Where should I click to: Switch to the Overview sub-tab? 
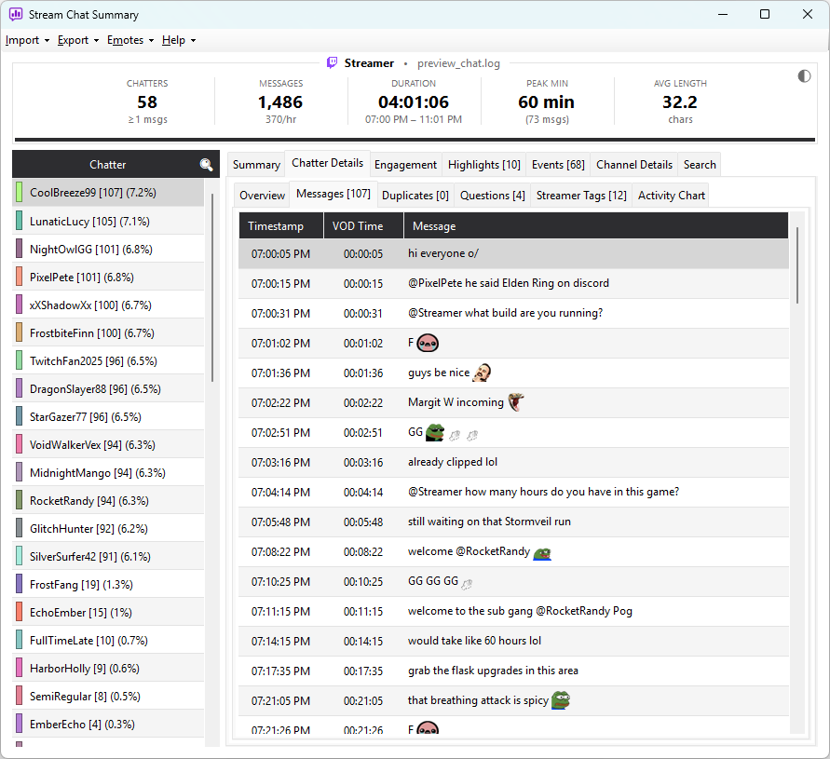click(262, 196)
